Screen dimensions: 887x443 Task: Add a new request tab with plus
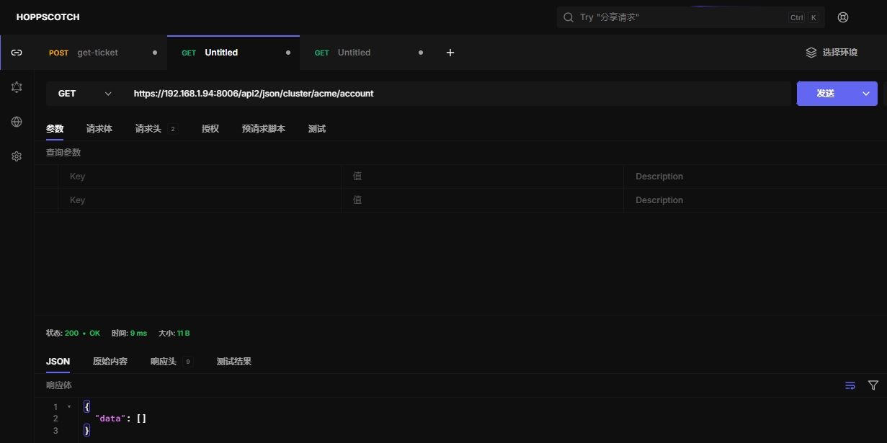pos(450,53)
